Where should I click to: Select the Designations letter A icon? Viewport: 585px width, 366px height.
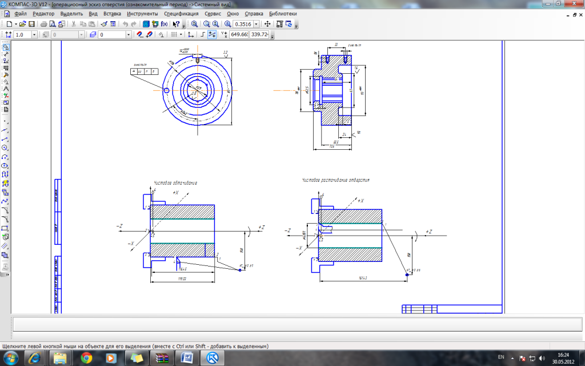click(x=6, y=89)
